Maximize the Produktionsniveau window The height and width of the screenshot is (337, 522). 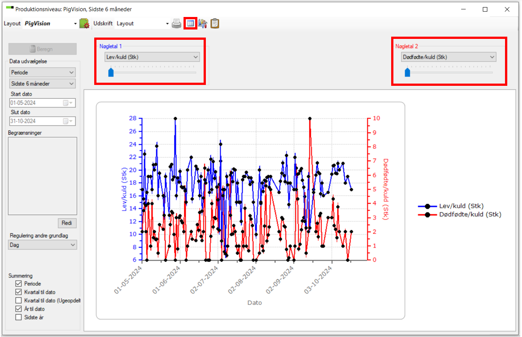[x=485, y=9]
